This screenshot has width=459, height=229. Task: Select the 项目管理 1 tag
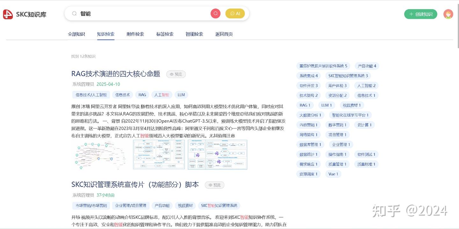(338, 135)
